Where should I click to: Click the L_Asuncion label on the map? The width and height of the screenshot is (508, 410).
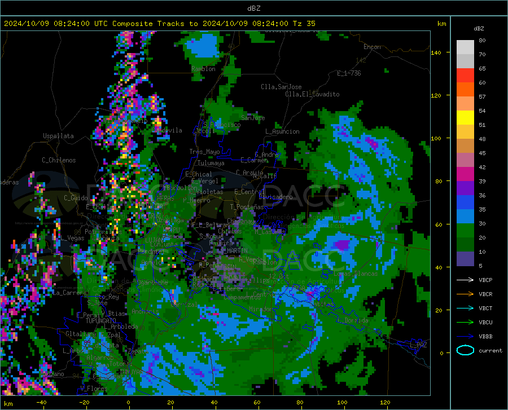coord(282,131)
